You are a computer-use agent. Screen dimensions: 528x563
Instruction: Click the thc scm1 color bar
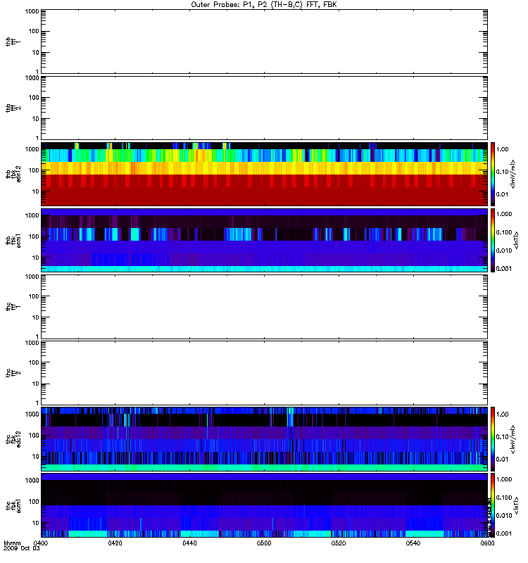(x=493, y=505)
